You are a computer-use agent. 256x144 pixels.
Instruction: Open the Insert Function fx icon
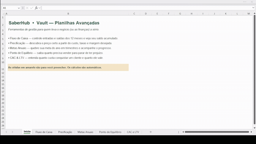pyautogui.click(x=36, y=8)
